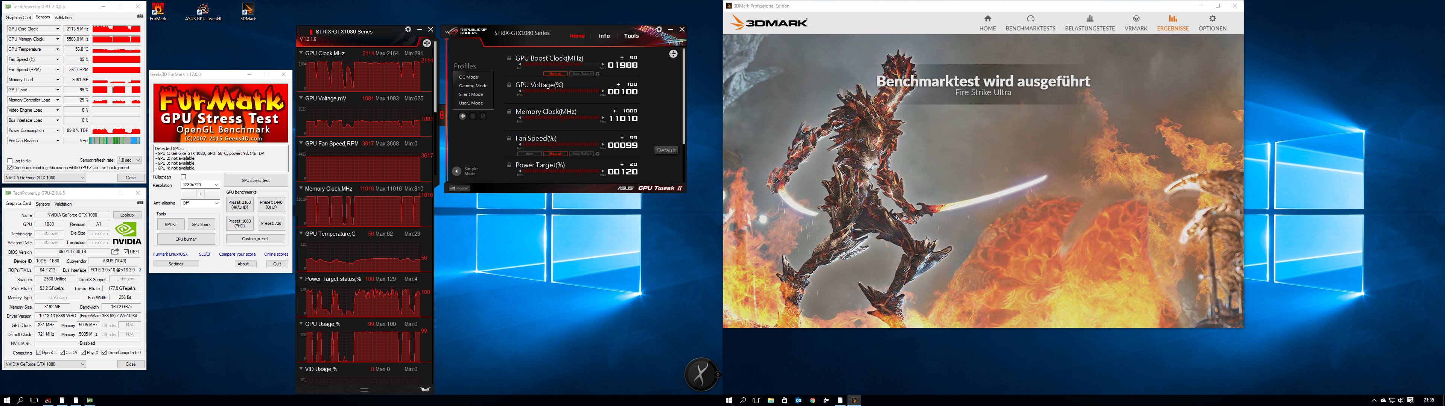Open Fan Speed user define gear icon
Image resolution: width=1445 pixels, height=406 pixels.
[598, 154]
